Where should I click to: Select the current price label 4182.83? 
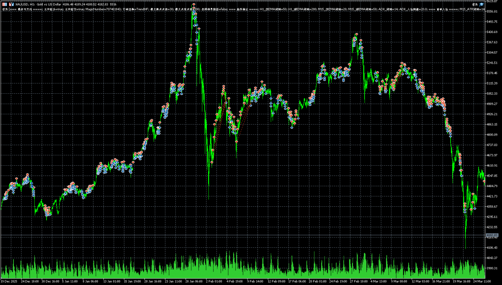[x=492, y=235]
